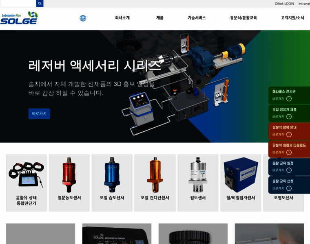Image resolution: width=310 pixels, height=244 pixels.
Task: Click the Oiltok LOGIN link
Action: (284, 4)
